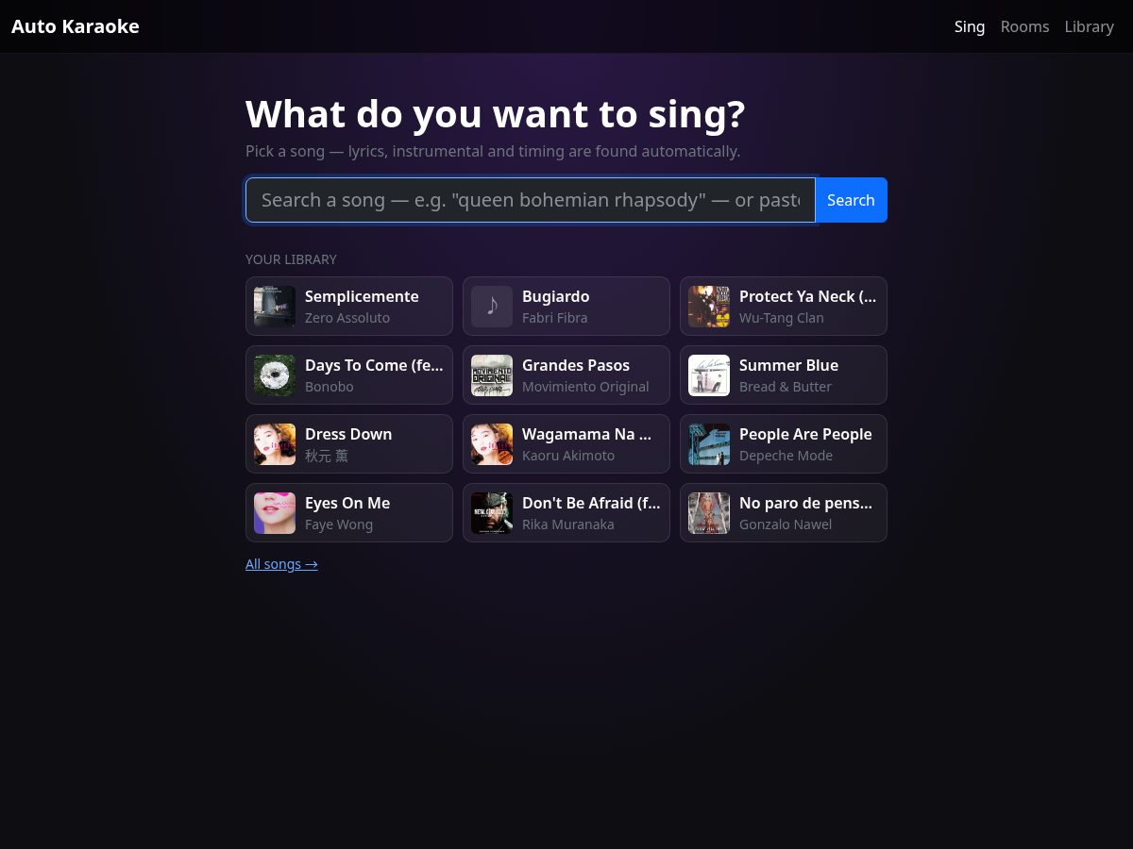
Task: Select the Summer Blue song title
Action: [788, 365]
